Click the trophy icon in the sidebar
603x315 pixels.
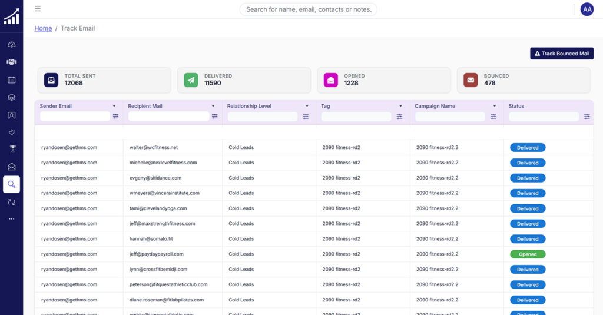pyautogui.click(x=11, y=149)
